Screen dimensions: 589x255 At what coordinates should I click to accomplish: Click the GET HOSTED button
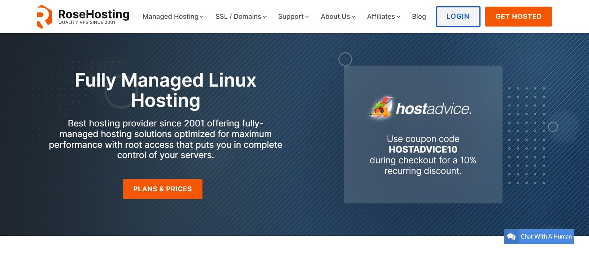coord(518,17)
